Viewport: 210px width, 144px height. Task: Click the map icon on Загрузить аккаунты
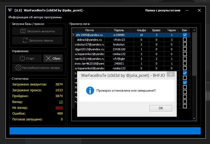click(23, 31)
